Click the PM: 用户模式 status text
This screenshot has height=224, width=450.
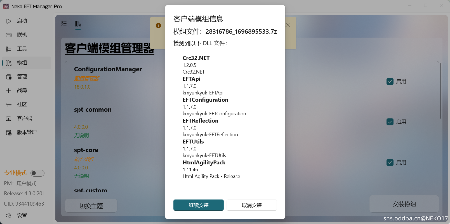(x=20, y=184)
